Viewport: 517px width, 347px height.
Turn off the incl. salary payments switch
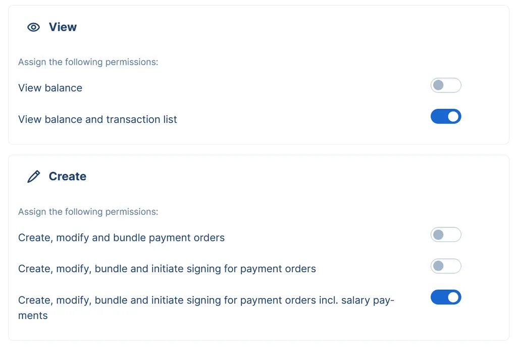tap(446, 298)
